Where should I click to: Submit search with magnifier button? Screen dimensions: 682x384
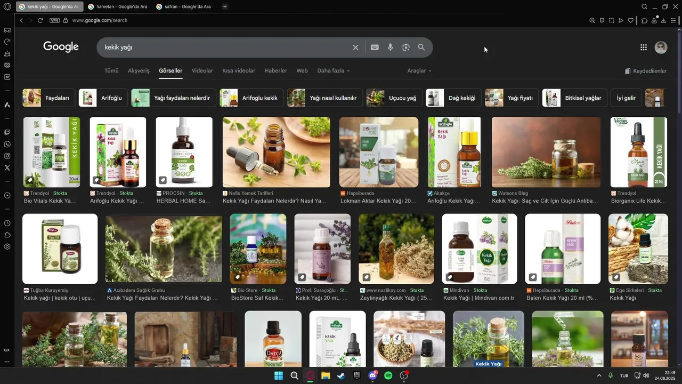(x=421, y=47)
